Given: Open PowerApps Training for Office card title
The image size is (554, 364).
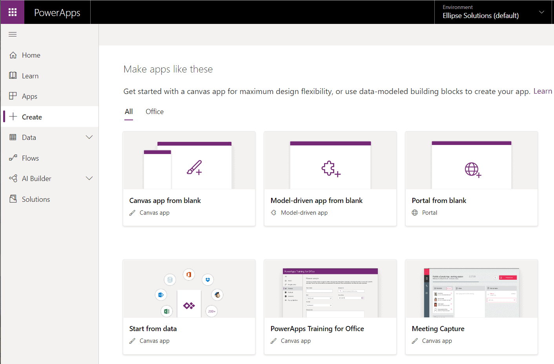Looking at the screenshot, I should [317, 329].
